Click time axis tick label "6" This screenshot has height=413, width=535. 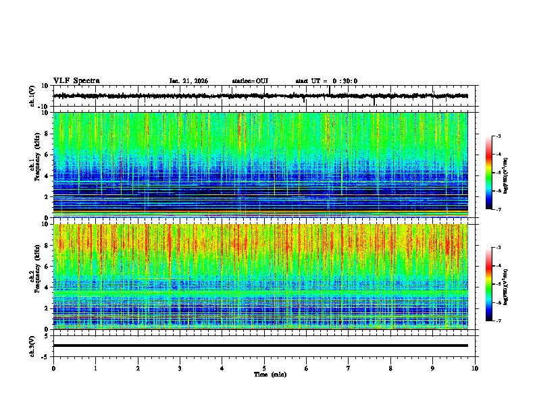coord(307,368)
